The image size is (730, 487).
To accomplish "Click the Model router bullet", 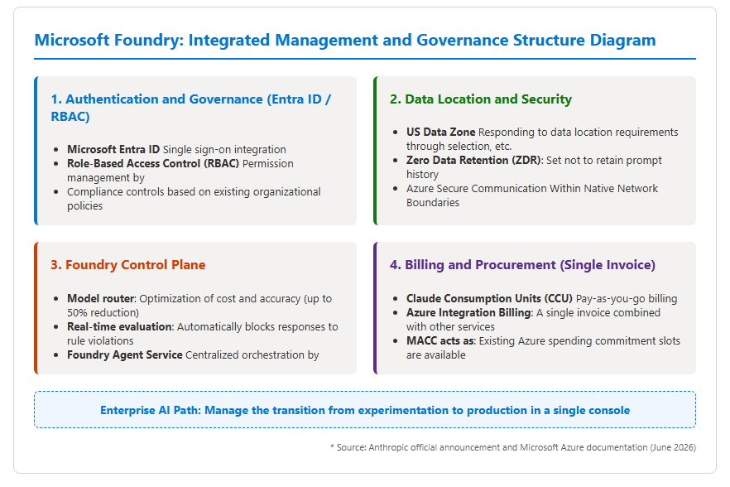I will [x=199, y=306].
